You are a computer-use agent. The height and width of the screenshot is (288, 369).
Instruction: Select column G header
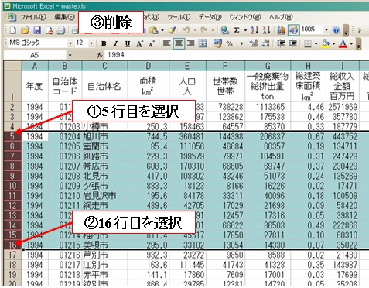point(268,66)
